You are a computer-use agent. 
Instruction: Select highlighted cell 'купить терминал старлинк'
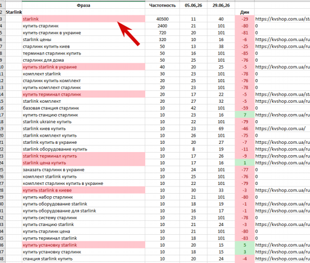84,95
